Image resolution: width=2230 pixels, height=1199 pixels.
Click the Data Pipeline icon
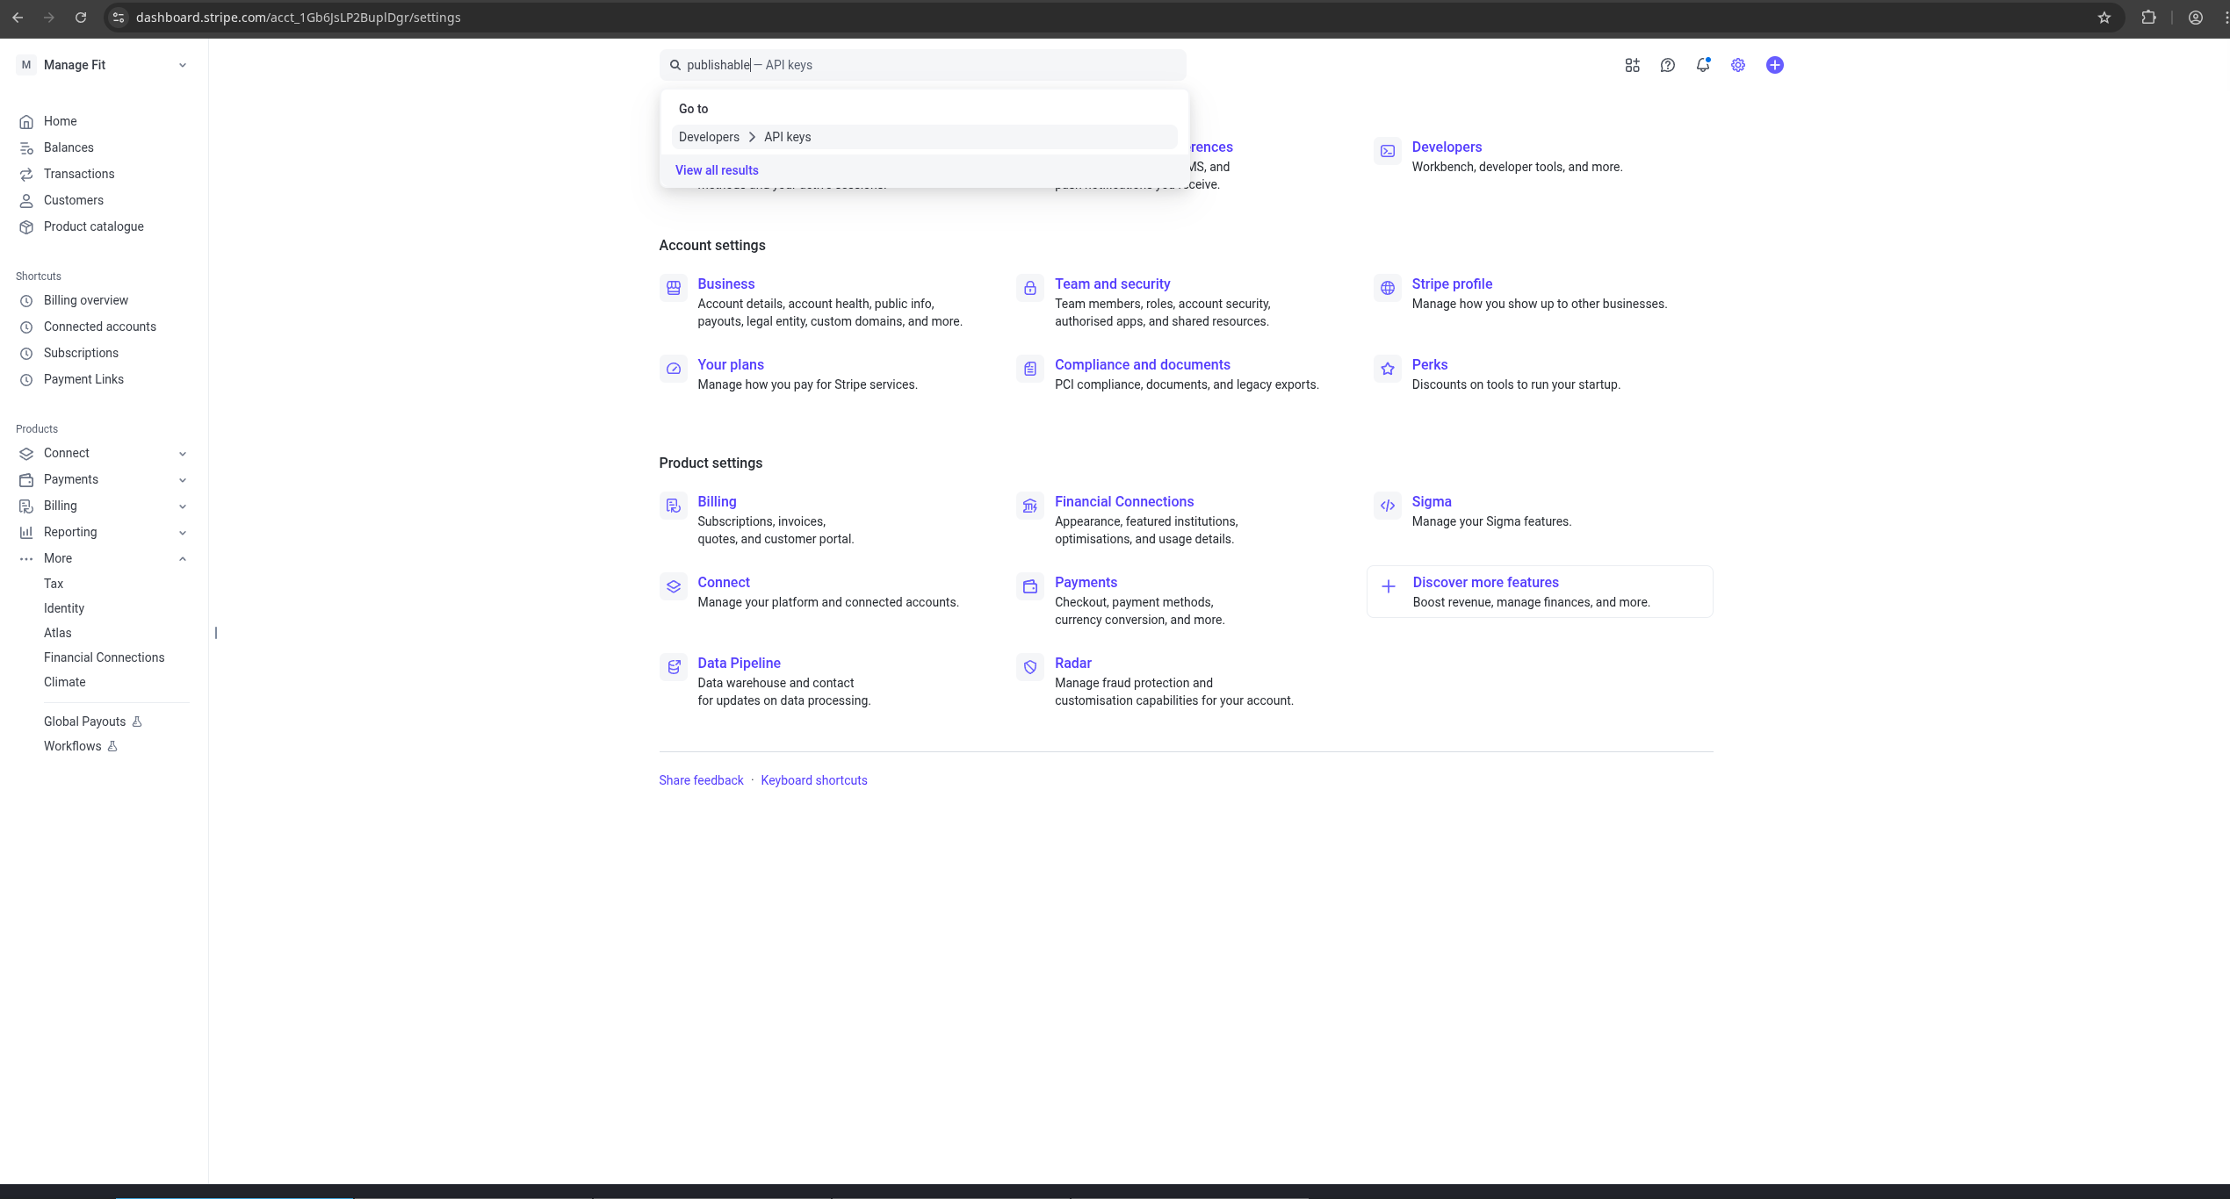click(x=674, y=667)
